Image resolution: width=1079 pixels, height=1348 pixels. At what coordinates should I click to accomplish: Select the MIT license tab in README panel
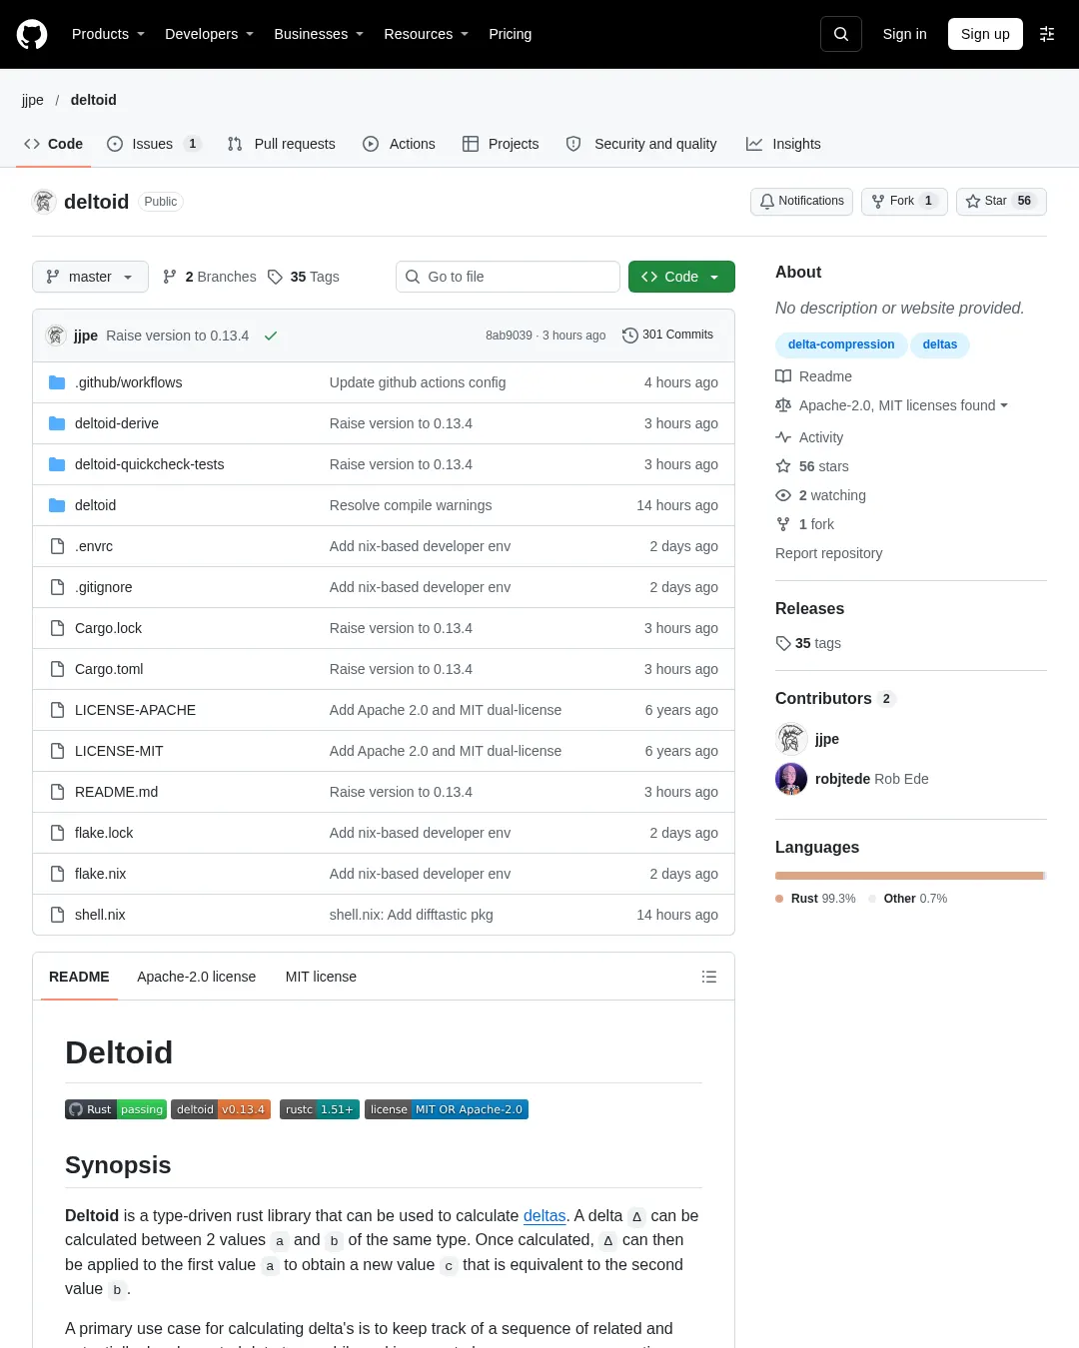[x=321, y=977]
